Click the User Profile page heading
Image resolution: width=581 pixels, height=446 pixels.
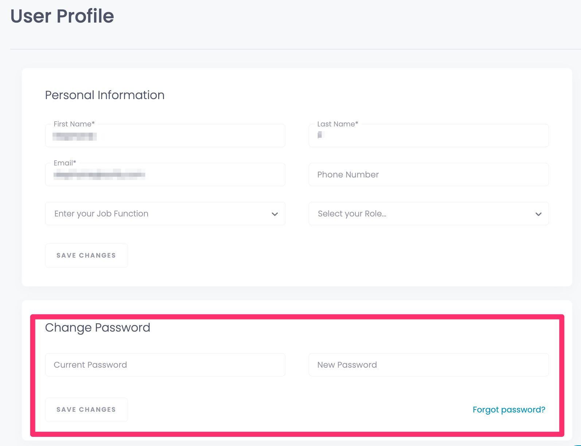point(62,16)
